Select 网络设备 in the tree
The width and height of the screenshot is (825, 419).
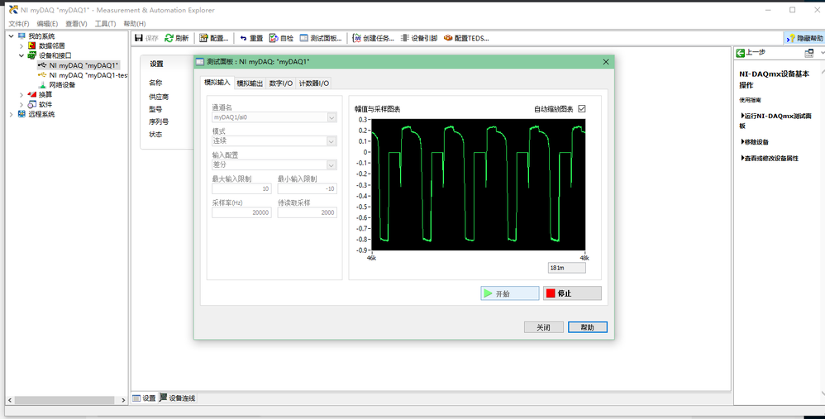57,84
